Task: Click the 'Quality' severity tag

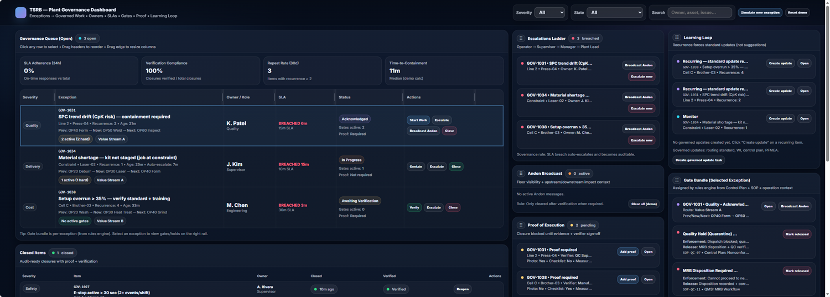Action: 32,126
